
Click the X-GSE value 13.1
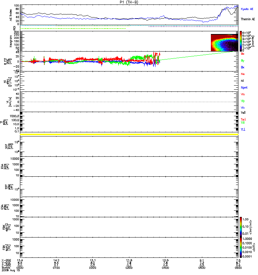93,260
